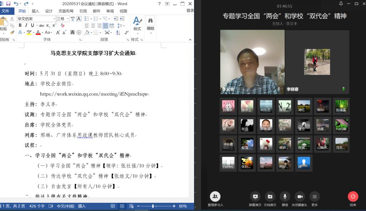
Task: Mute microphone with 静音 button
Action: point(285,197)
